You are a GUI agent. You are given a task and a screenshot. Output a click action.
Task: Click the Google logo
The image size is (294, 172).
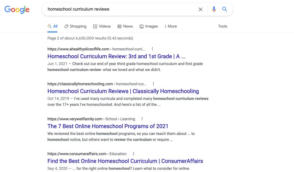click(x=17, y=9)
